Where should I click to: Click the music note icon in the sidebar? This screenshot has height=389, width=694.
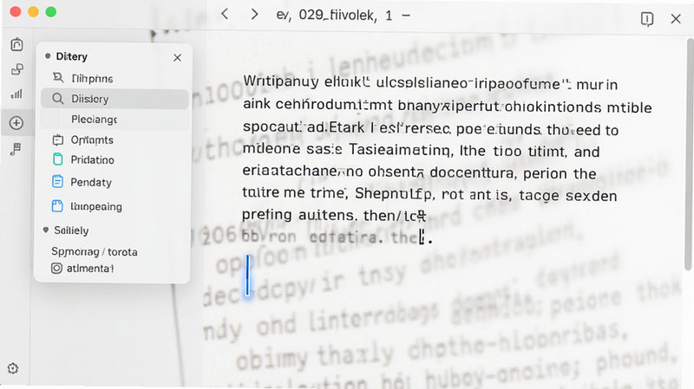(x=16, y=149)
